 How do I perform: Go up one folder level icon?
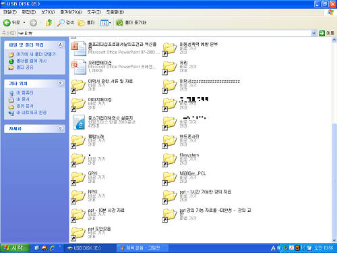pyautogui.click(x=49, y=22)
